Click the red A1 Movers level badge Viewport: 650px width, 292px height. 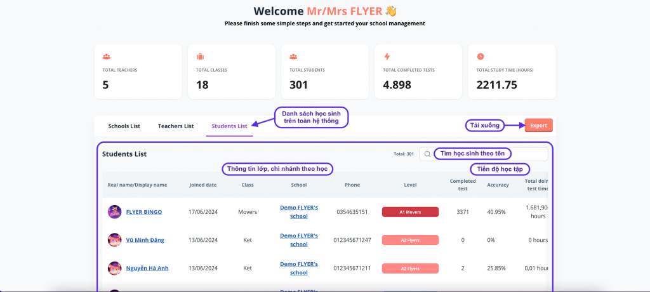(410, 212)
